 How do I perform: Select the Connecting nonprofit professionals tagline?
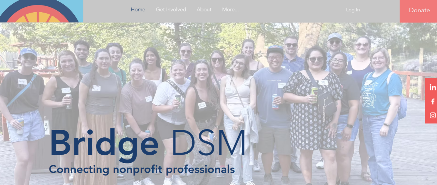[142, 169]
